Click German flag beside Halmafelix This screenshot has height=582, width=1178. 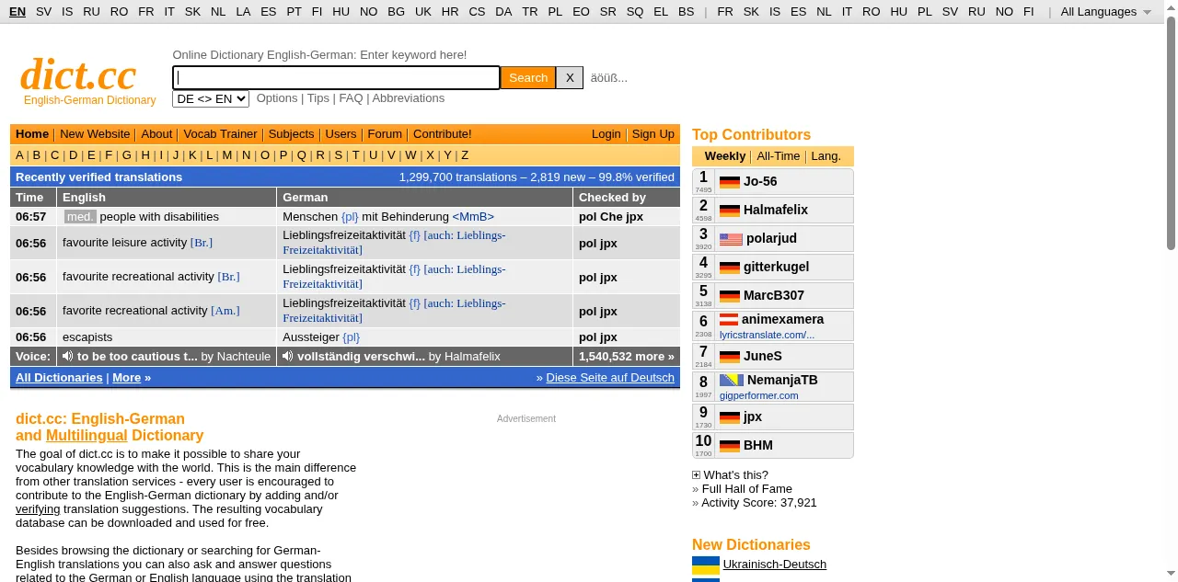coord(730,211)
